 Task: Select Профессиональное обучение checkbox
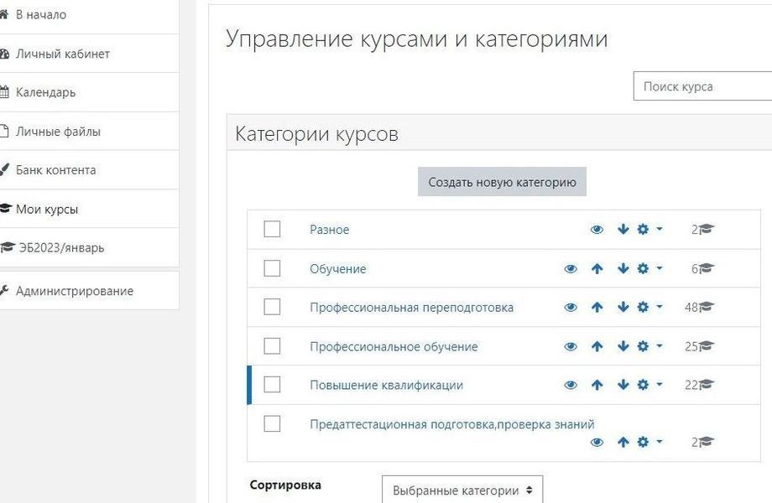coord(272,346)
